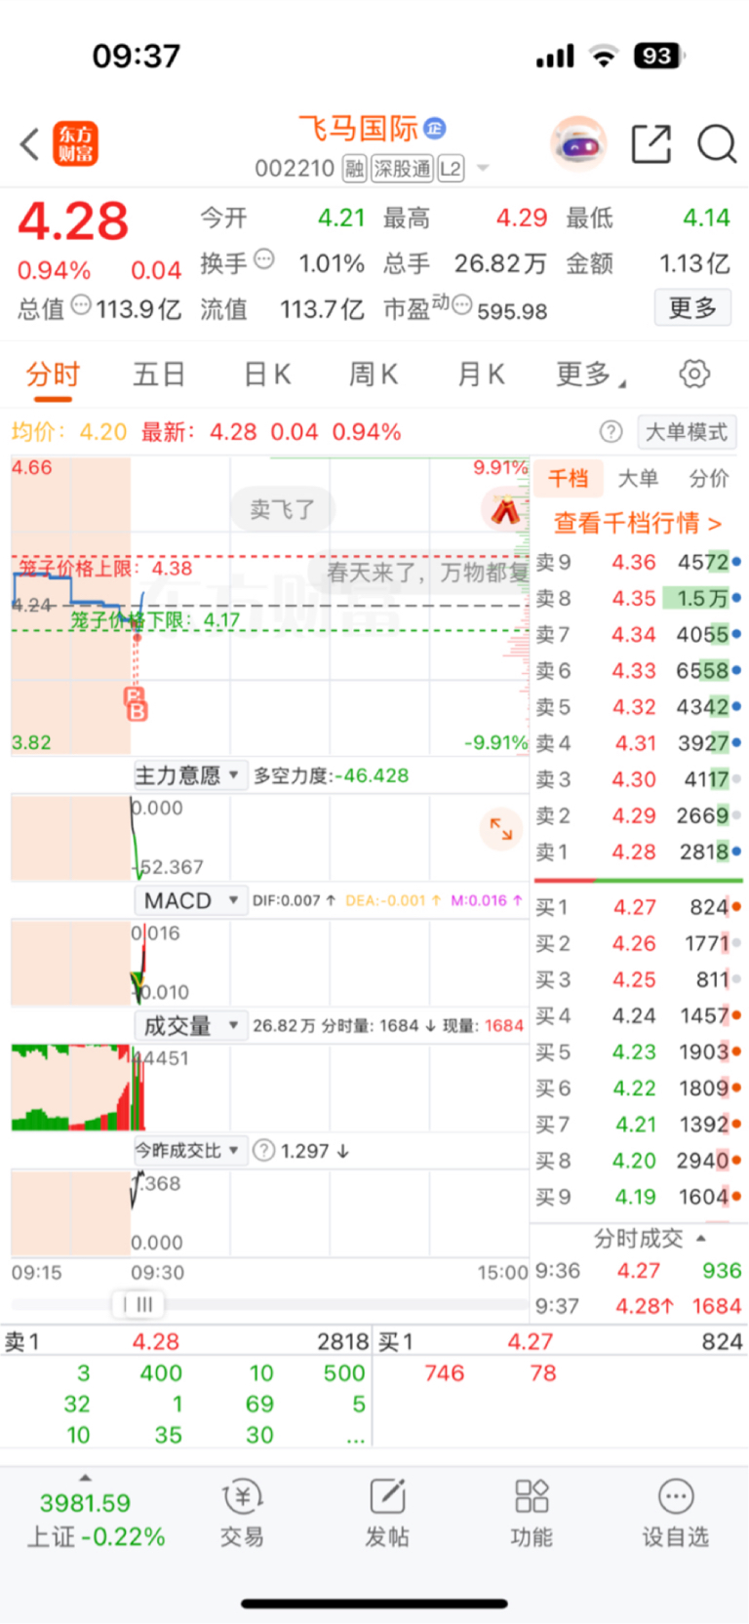
Task: Tap the info icon next to 市盈
Action: tap(462, 305)
